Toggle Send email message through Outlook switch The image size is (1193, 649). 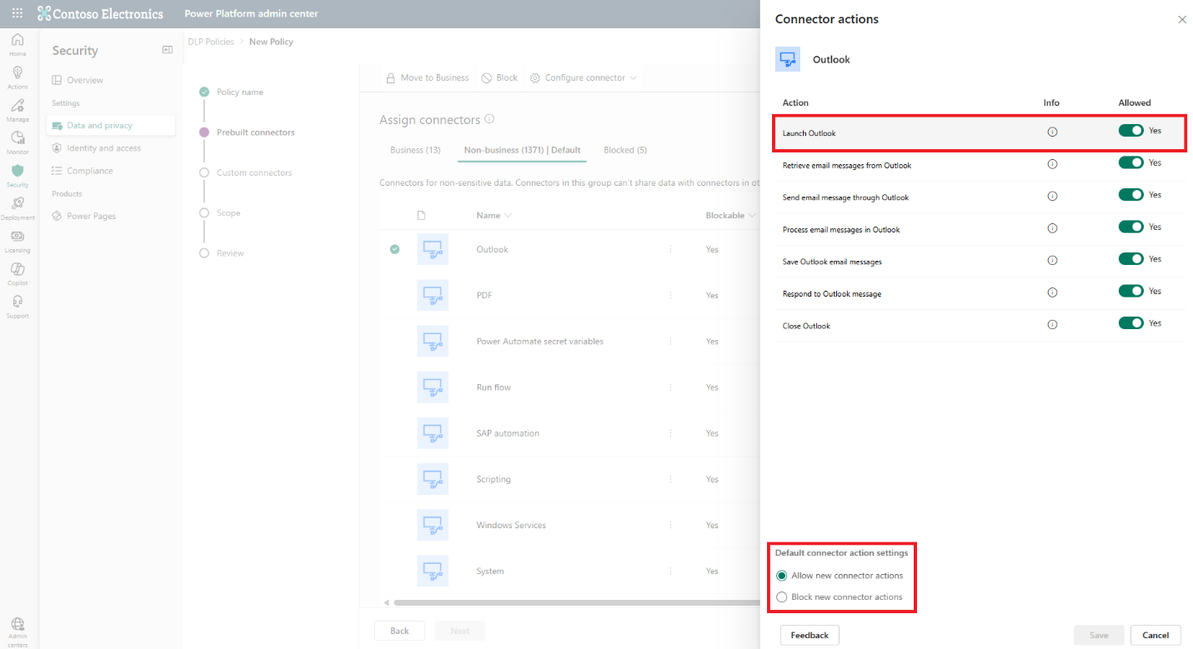click(x=1131, y=195)
